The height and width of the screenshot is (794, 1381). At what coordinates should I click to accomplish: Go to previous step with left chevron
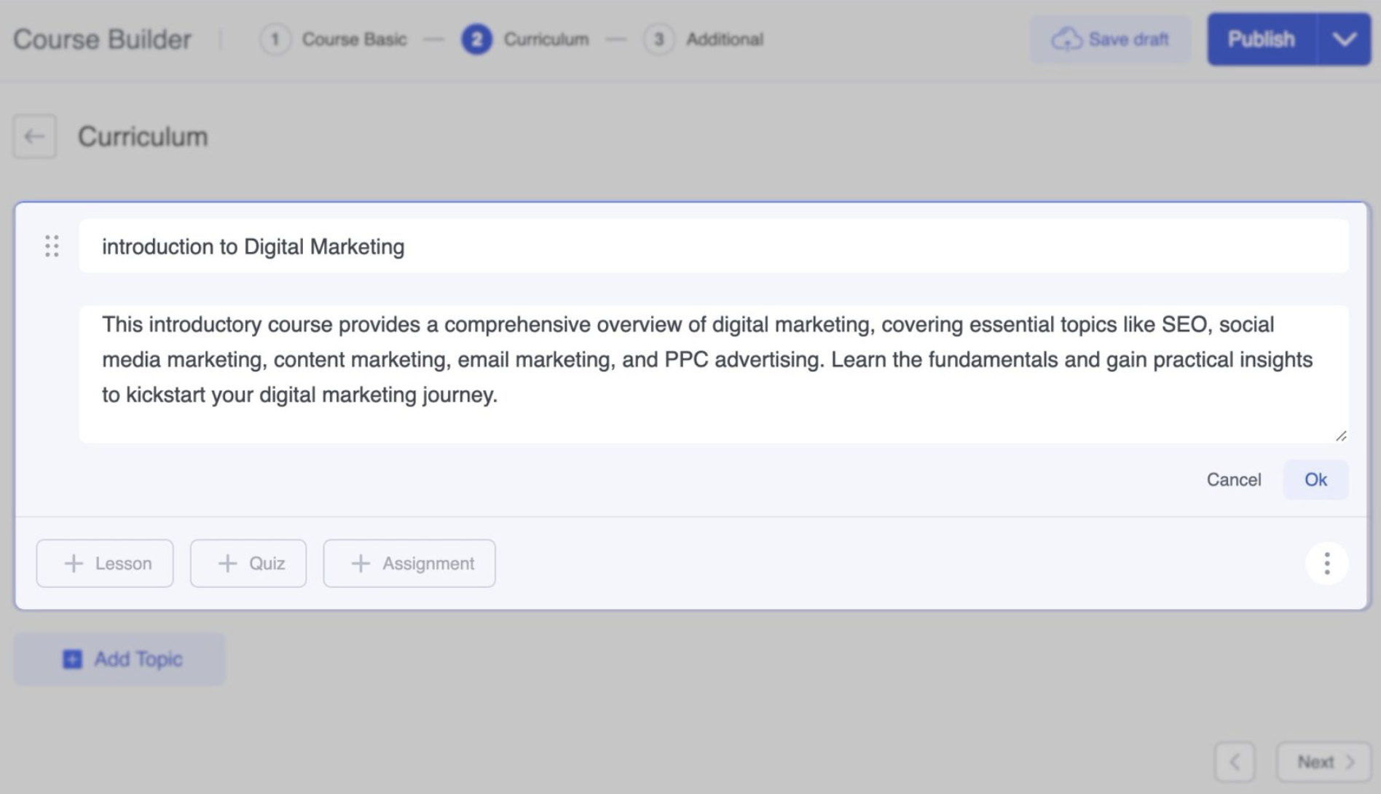(1235, 762)
